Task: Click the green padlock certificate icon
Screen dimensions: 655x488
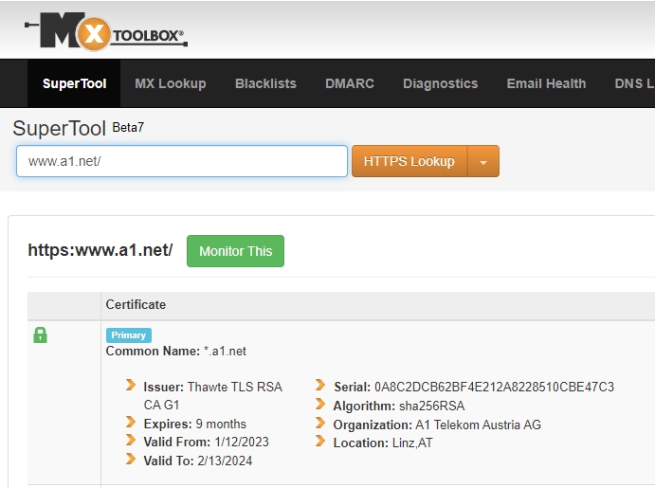Action: pyautogui.click(x=40, y=334)
